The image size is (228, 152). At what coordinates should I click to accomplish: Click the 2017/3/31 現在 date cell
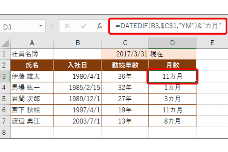[x=149, y=54]
